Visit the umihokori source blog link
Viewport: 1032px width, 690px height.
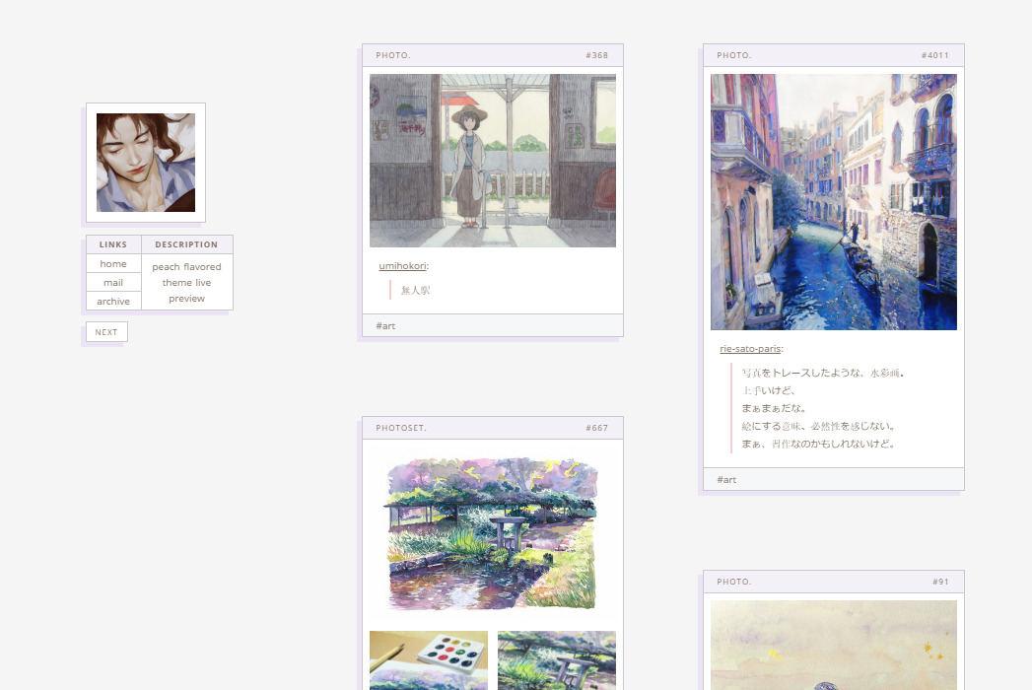tap(402, 266)
